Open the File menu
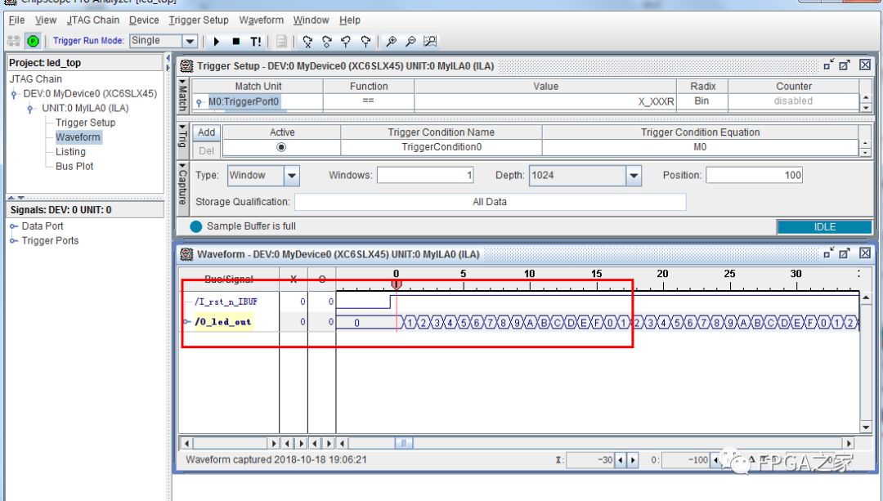The width and height of the screenshot is (883, 501). 16,20
